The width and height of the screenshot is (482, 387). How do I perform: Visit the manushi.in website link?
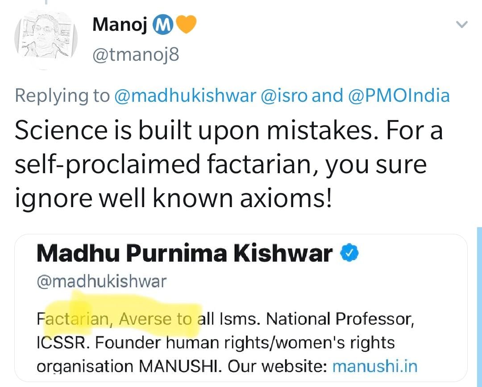(375, 366)
